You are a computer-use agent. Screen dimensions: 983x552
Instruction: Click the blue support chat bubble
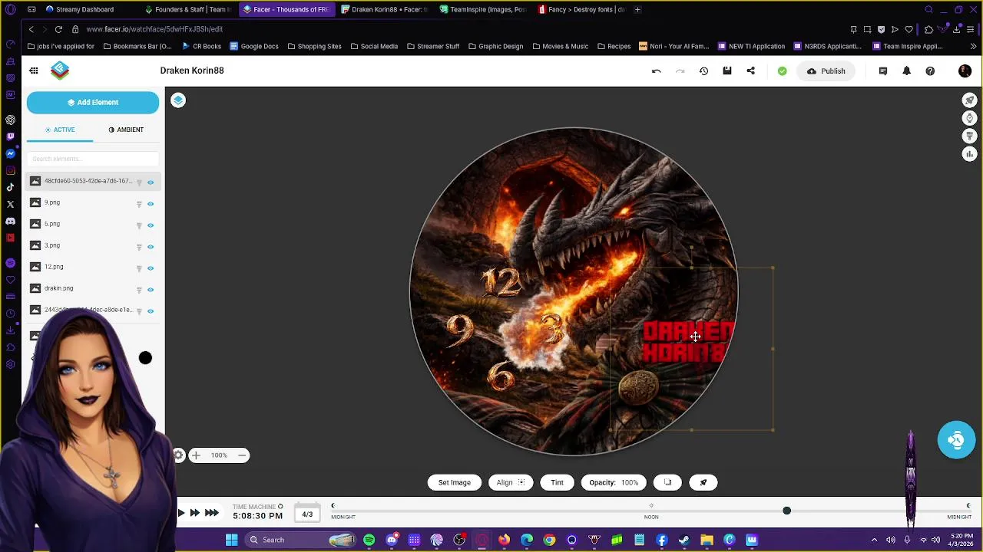(956, 440)
